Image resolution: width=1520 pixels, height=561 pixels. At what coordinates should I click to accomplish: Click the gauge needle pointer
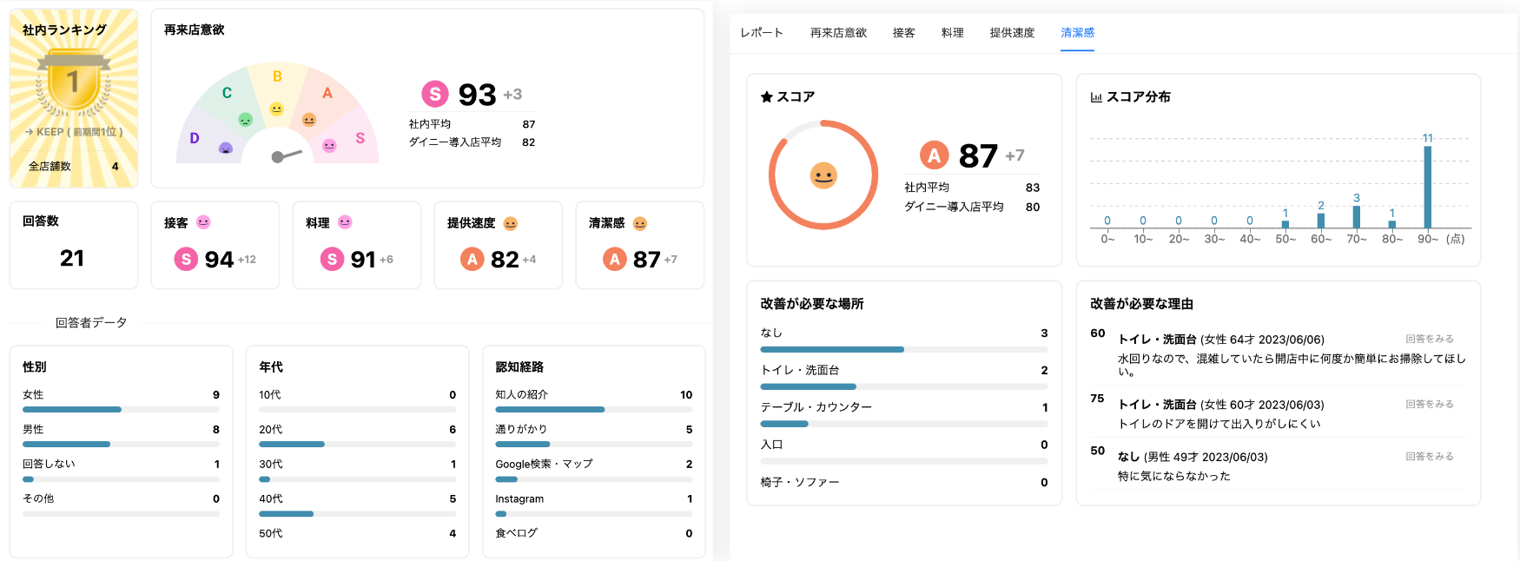tap(287, 155)
